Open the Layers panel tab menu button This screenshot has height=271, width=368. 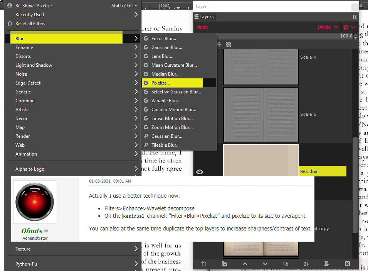pos(355,17)
